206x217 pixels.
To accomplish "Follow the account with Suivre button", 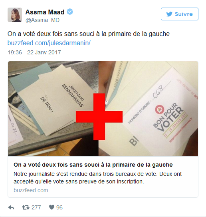I will (x=180, y=14).
